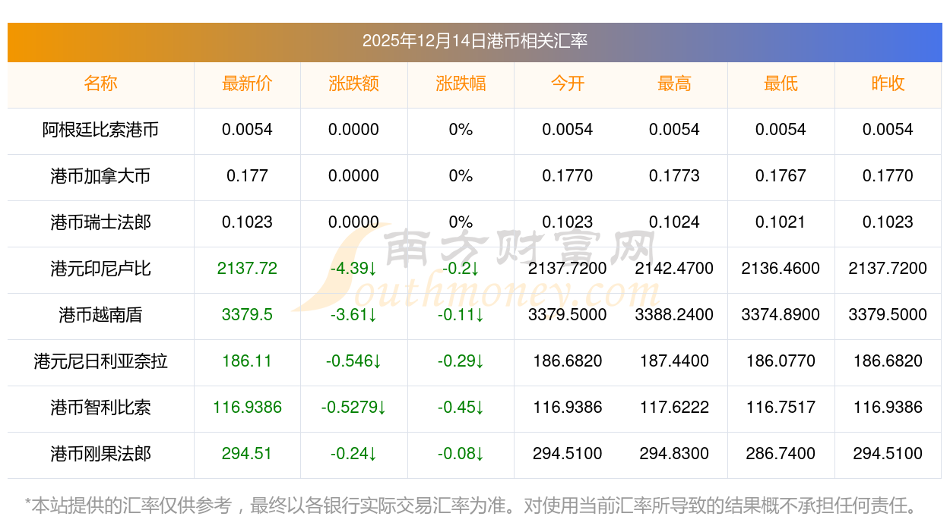Click the low value 116.7517
The image size is (950, 529).
pyautogui.click(x=781, y=408)
